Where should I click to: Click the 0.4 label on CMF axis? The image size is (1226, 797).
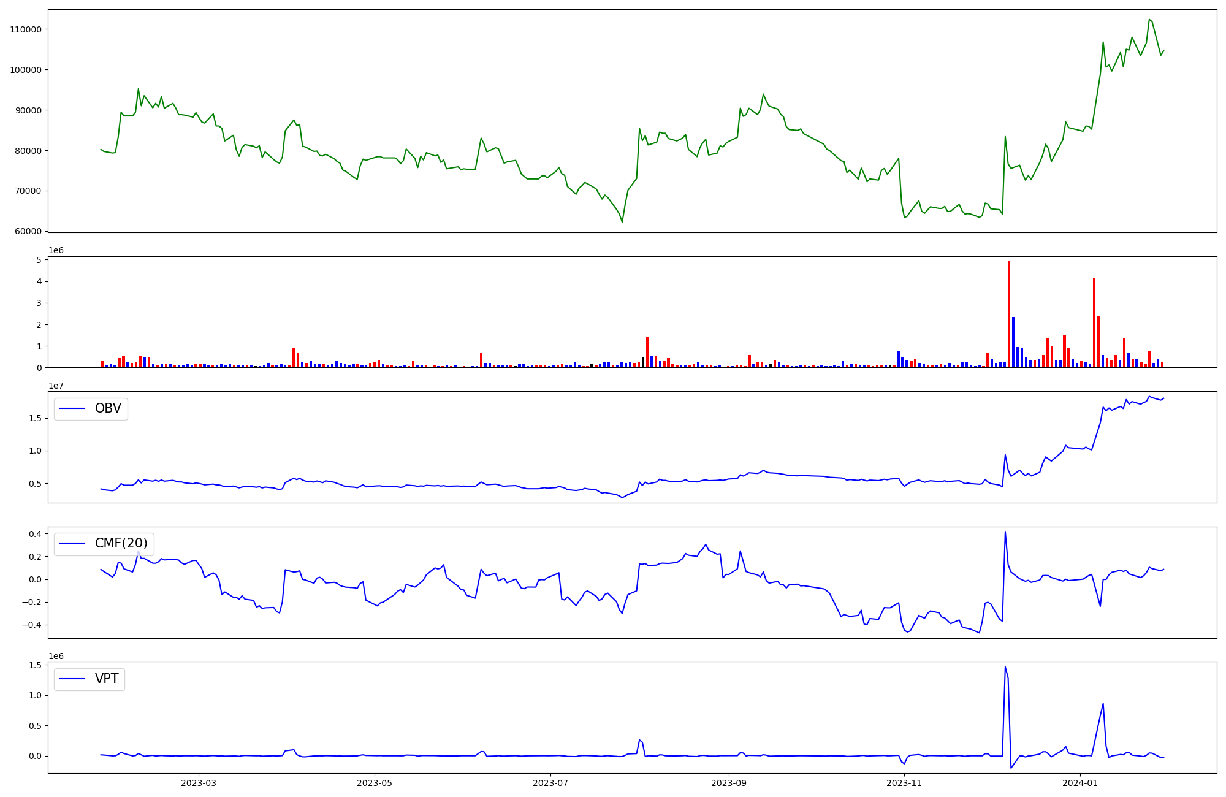(35, 534)
